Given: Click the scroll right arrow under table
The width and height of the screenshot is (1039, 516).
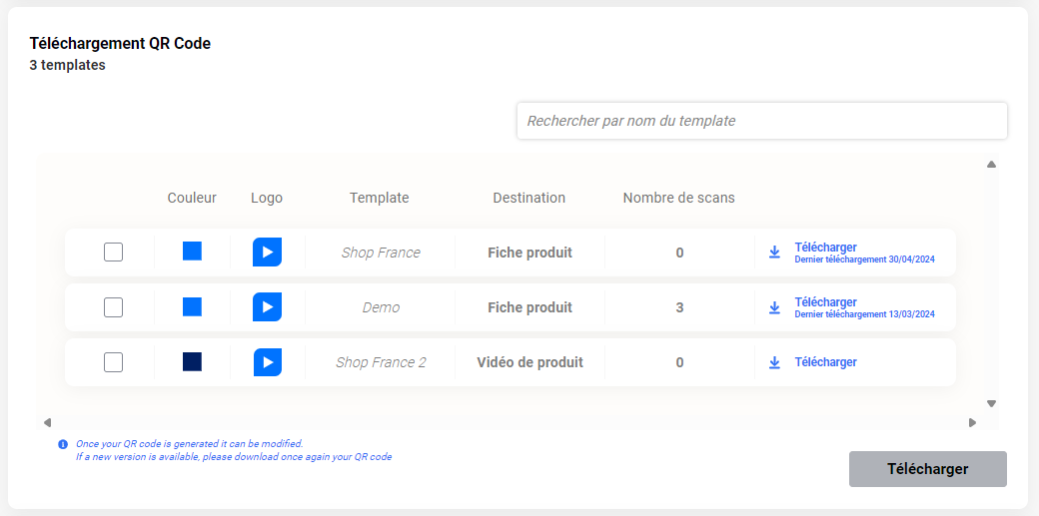Looking at the screenshot, I should click(x=972, y=422).
